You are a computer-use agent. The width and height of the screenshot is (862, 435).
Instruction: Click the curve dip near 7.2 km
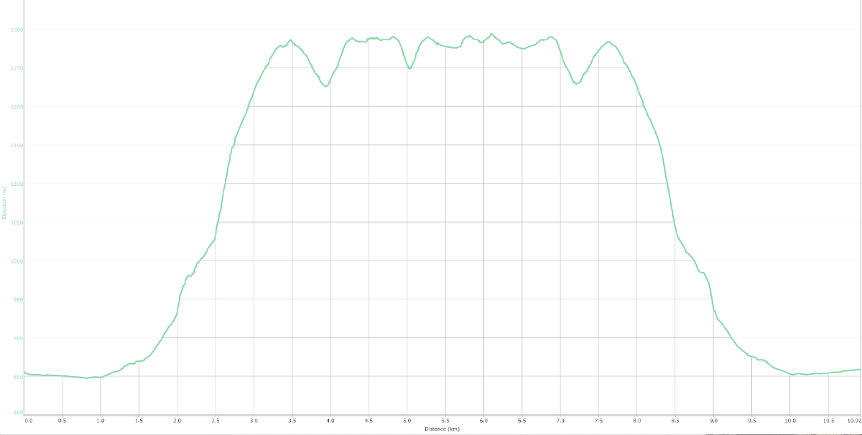click(576, 84)
